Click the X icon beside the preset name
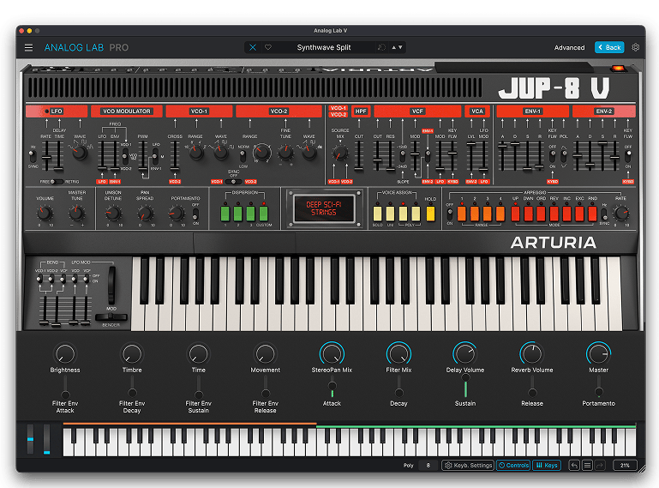 pyautogui.click(x=253, y=48)
